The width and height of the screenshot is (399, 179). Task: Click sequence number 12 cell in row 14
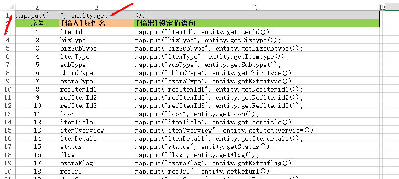tap(37, 122)
